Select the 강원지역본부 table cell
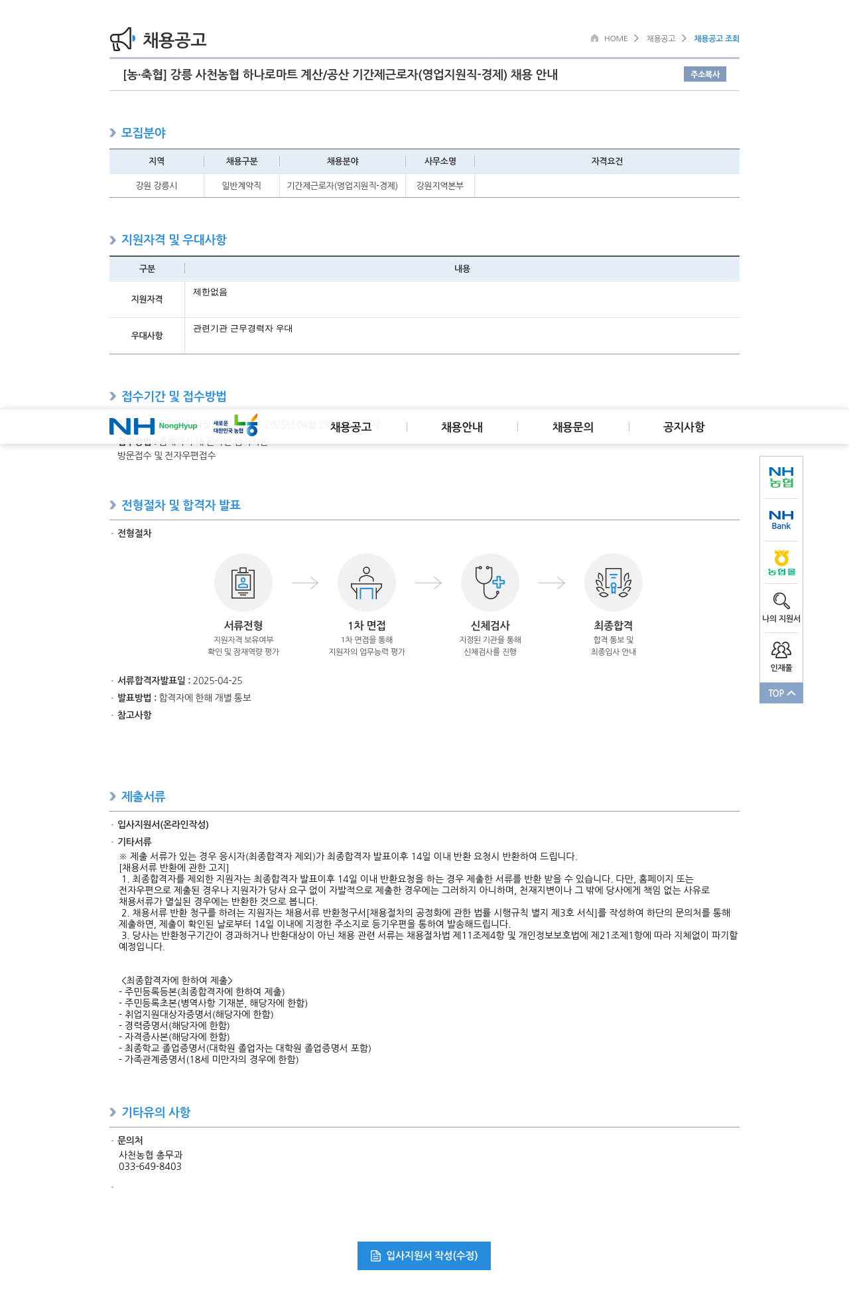The height and width of the screenshot is (1296, 849). point(440,186)
